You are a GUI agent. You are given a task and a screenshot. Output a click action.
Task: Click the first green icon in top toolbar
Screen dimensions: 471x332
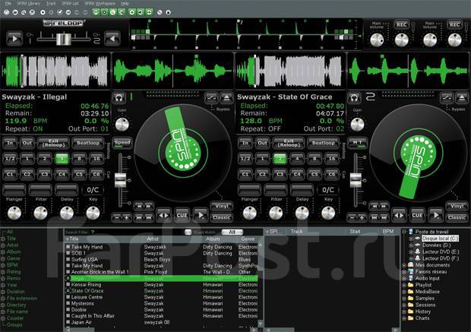pos(96,12)
